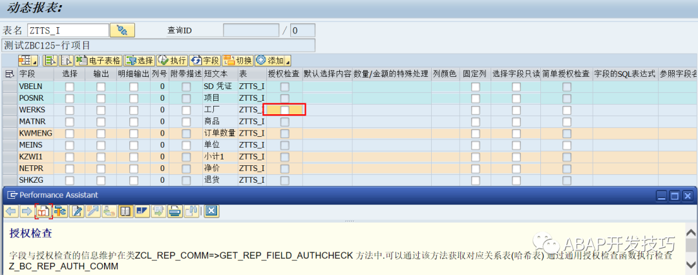Viewport: 698px width, 275px height.
Task: Click the 字段 refresh toolbar button
Action: tap(204, 61)
